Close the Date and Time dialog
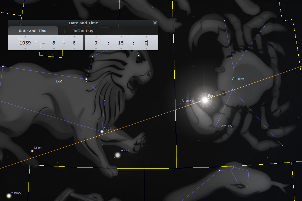Image resolution: width=302 pixels, height=201 pixels. click(155, 23)
